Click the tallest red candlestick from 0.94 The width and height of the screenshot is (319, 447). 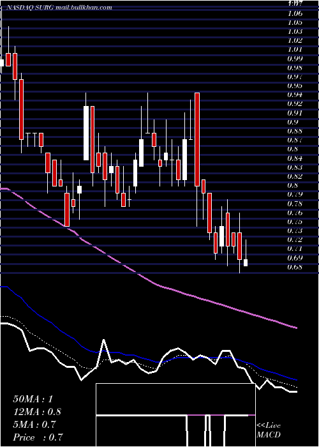pos(197,140)
